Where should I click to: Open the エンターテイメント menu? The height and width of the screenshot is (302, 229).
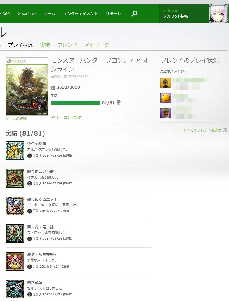tap(81, 14)
